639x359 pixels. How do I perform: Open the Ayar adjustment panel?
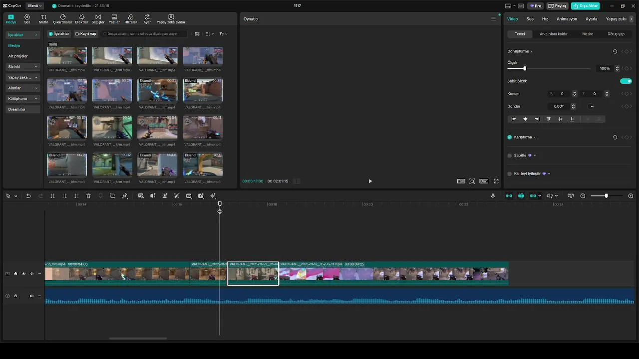coord(147,19)
